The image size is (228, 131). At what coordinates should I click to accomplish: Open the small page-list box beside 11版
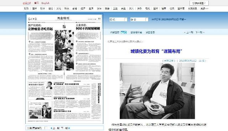(47, 128)
